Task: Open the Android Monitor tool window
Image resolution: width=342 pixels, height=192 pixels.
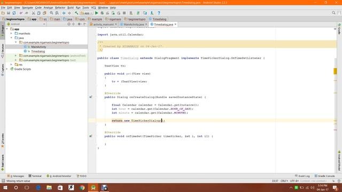Action: coord(59,176)
